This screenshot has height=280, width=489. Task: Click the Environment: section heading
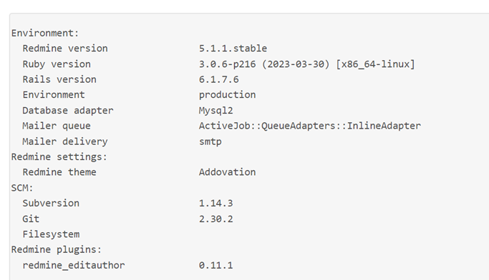click(45, 33)
